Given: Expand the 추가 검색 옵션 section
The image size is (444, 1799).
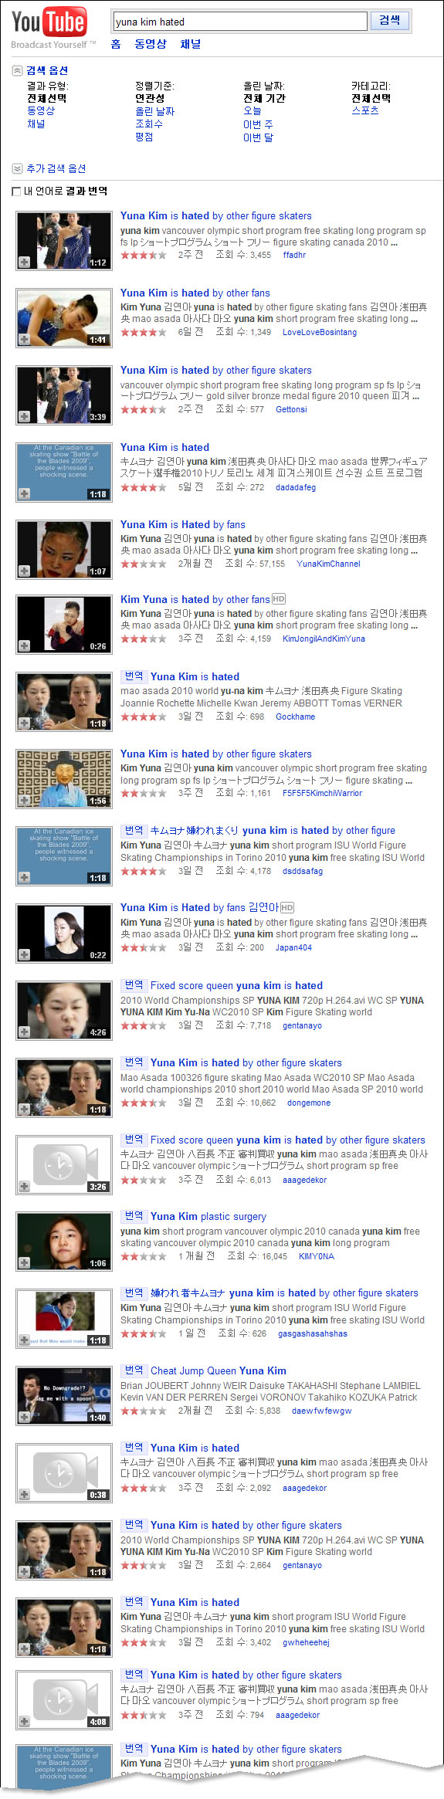Looking at the screenshot, I should pyautogui.click(x=17, y=168).
